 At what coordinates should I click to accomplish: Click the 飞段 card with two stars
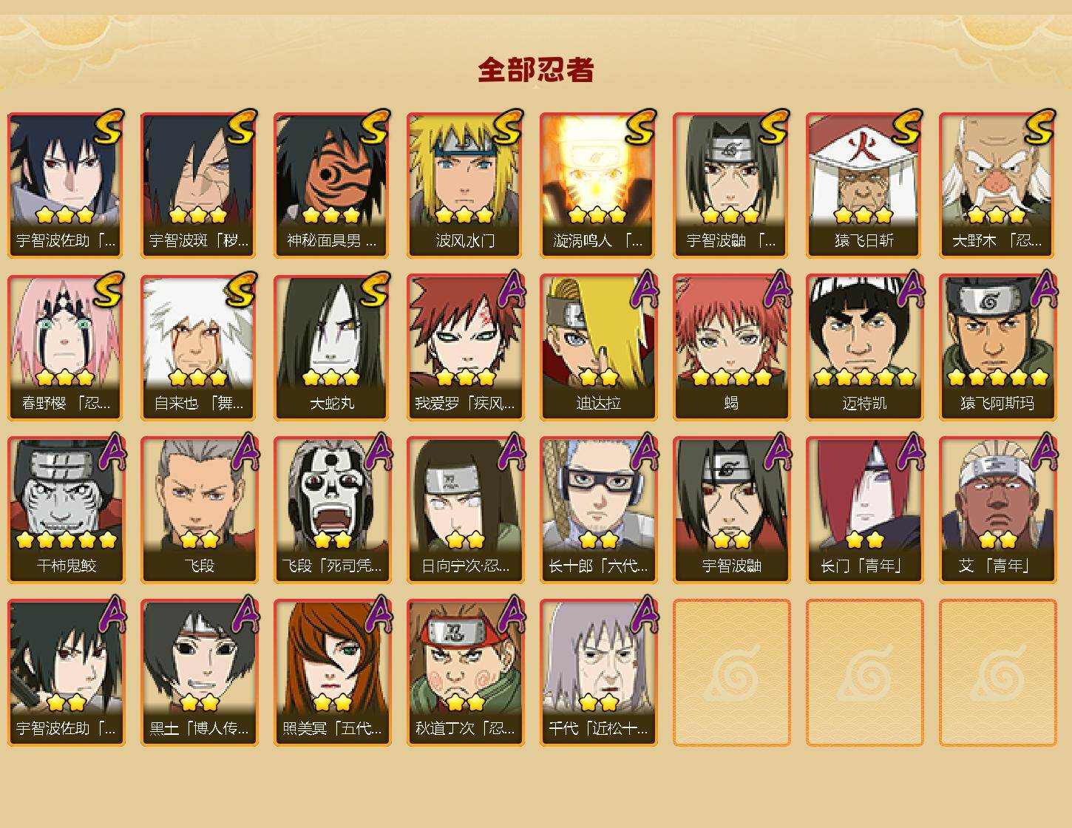[x=199, y=510]
